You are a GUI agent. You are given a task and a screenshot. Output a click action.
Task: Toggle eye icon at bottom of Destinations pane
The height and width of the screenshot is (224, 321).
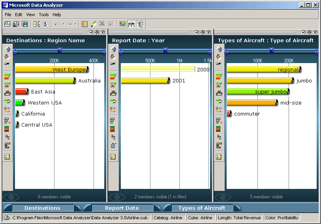click(x=11, y=197)
